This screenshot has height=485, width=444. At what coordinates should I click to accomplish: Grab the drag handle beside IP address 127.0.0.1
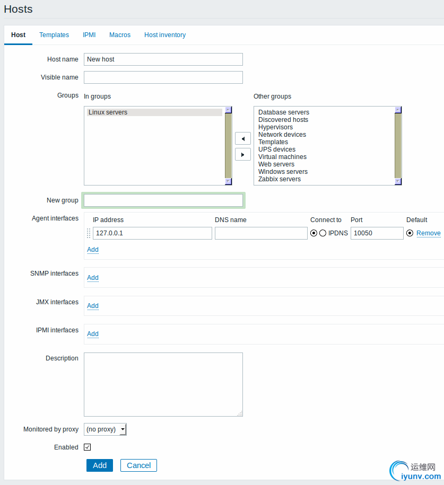pos(89,233)
